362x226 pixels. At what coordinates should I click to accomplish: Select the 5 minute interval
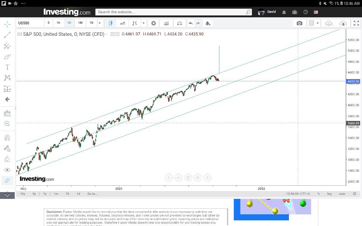(x=49, y=23)
